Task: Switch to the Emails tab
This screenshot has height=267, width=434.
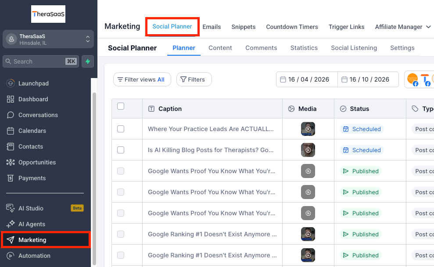Action: pyautogui.click(x=212, y=27)
